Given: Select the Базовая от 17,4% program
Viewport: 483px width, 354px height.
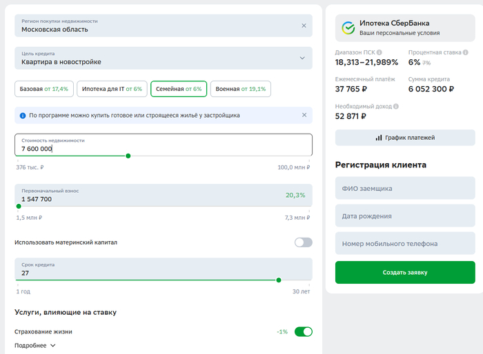Looking at the screenshot, I should [44, 89].
